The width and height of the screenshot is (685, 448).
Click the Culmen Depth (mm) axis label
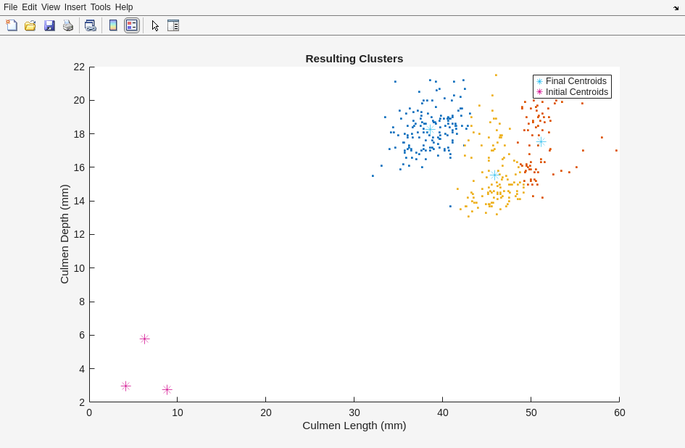(65, 234)
